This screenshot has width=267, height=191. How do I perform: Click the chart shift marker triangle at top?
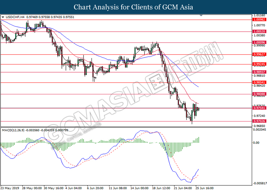click(x=201, y=15)
